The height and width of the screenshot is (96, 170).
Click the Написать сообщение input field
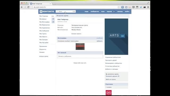(x=80, y=56)
